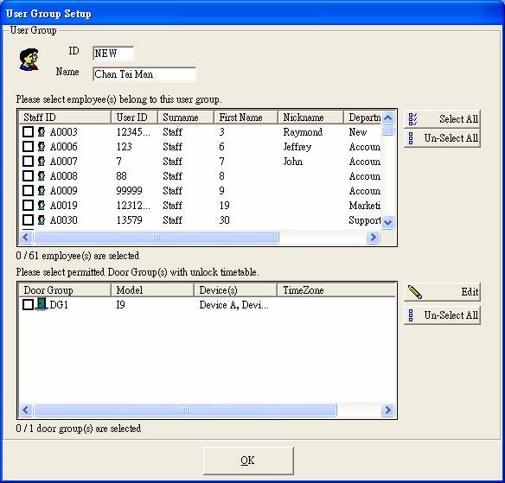Click the pencil icon on Edit button
505x483 pixels.
pyautogui.click(x=415, y=292)
